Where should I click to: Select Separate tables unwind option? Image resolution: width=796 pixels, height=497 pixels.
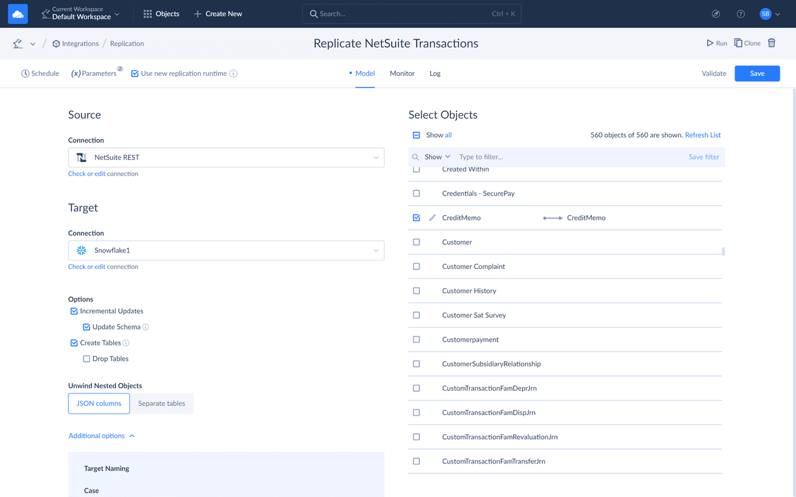[162, 403]
